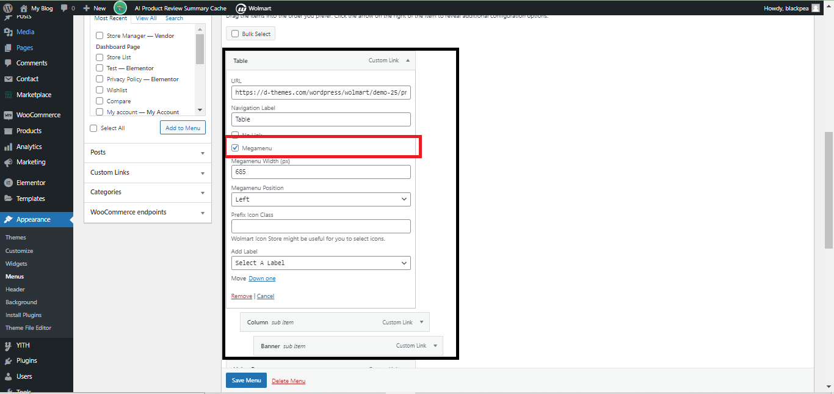Click the URL input field

point(321,93)
